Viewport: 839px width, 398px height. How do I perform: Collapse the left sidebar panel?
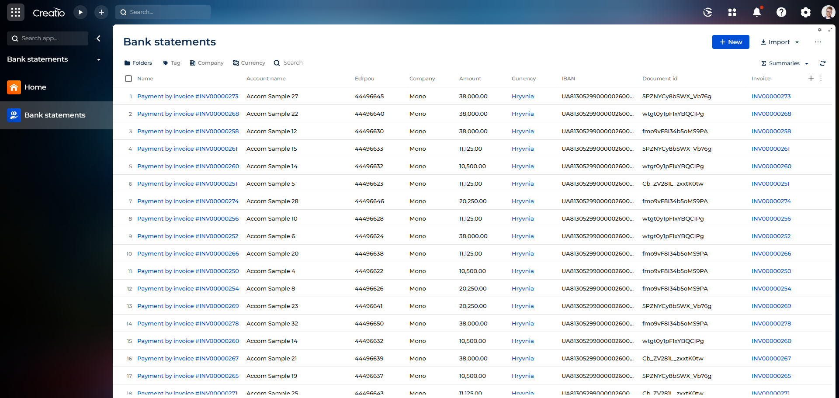[x=98, y=38]
